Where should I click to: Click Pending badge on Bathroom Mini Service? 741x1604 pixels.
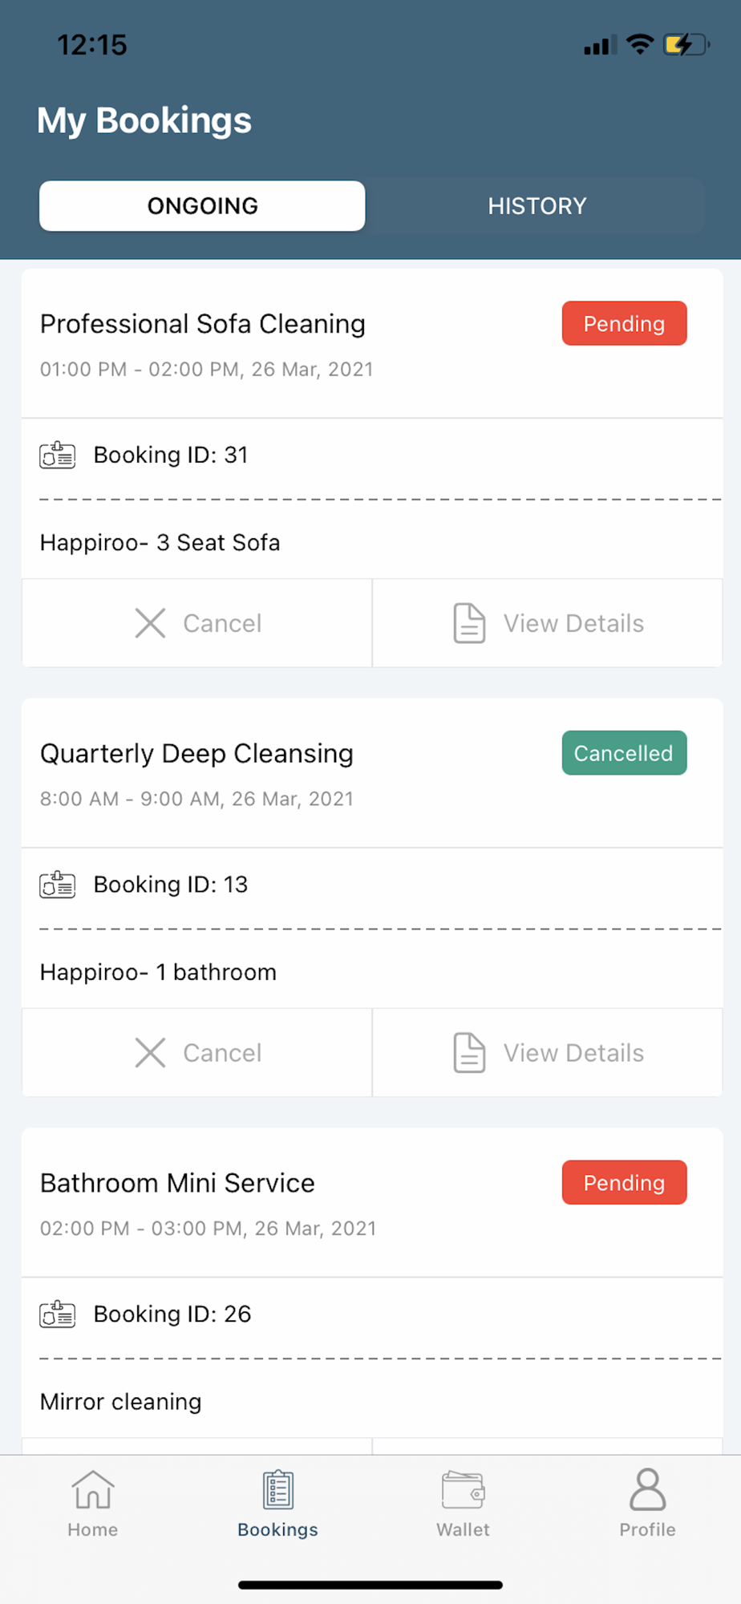point(624,1182)
